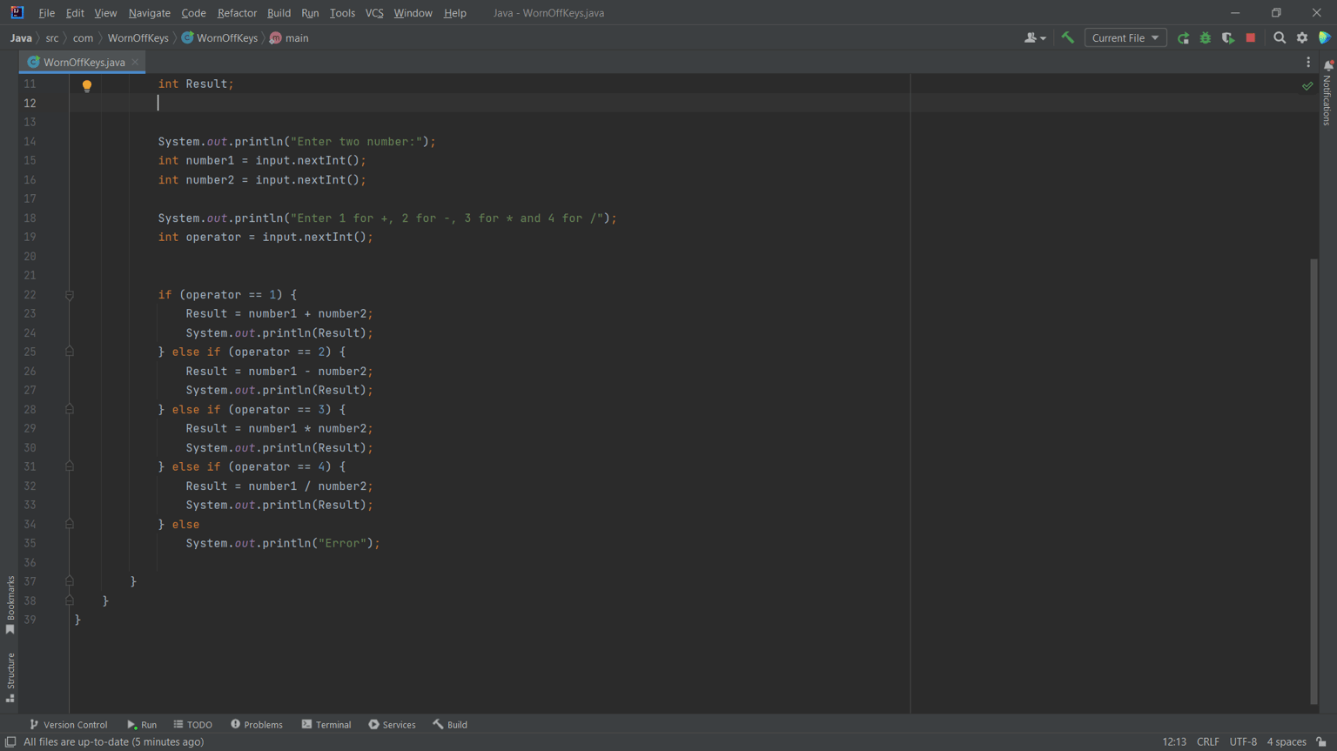Open Structure tool window on left stripe

click(10, 677)
